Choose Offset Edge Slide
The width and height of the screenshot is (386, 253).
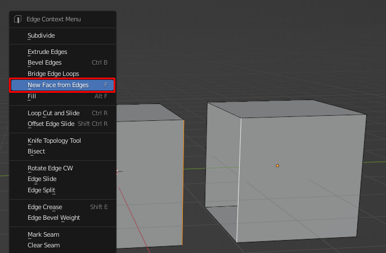tap(51, 124)
